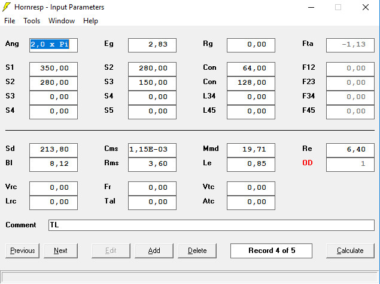Go to the Next record
The height and width of the screenshot is (284, 380).
[60, 251]
